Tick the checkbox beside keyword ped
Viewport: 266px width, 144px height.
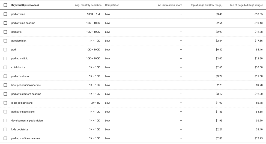pos(5,50)
